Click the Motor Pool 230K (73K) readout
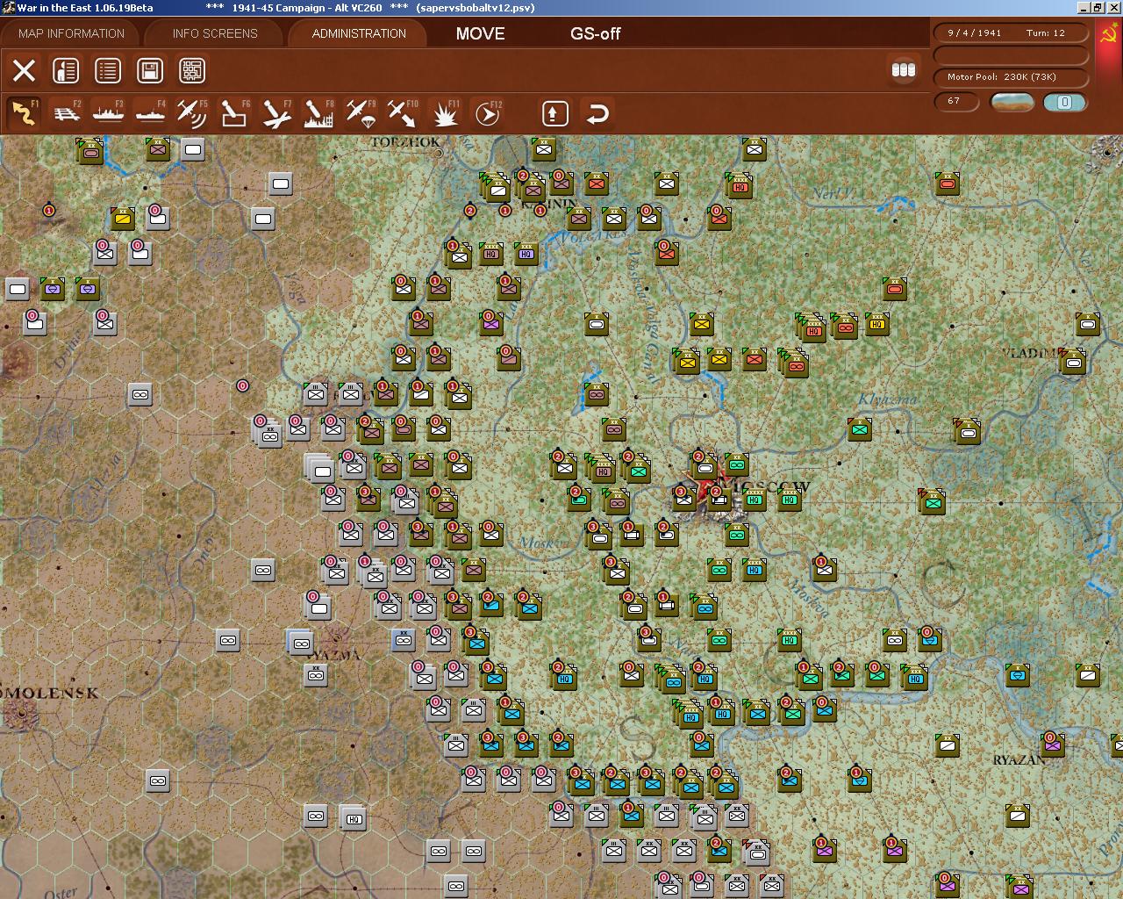The width and height of the screenshot is (1123, 899). point(1011,77)
